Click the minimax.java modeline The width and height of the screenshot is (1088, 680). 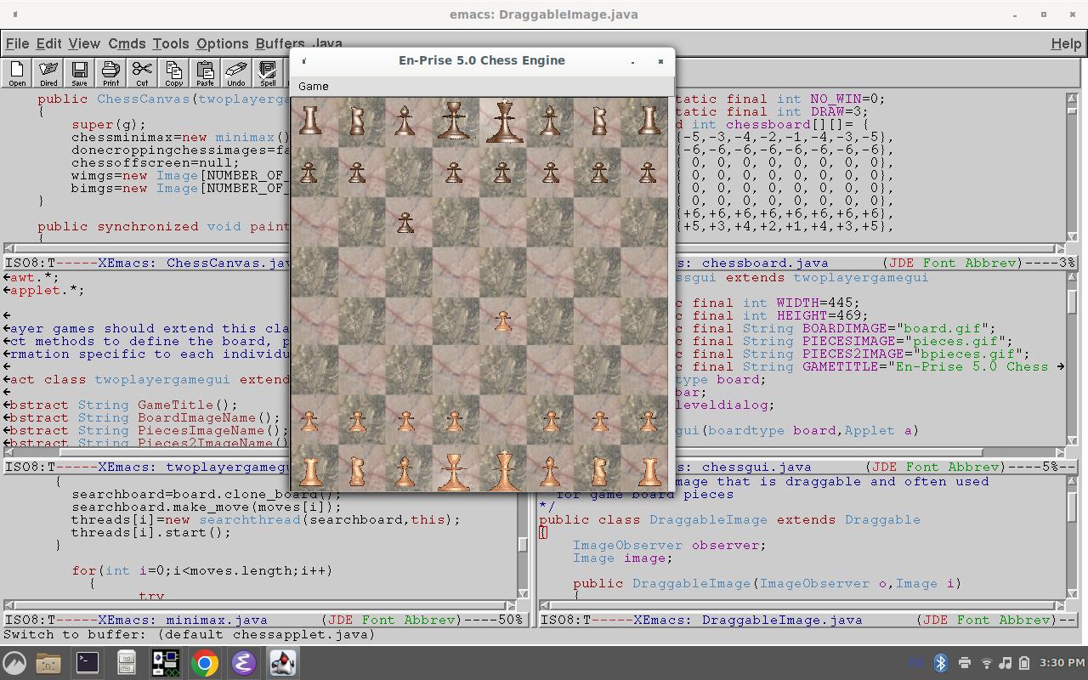(265, 620)
